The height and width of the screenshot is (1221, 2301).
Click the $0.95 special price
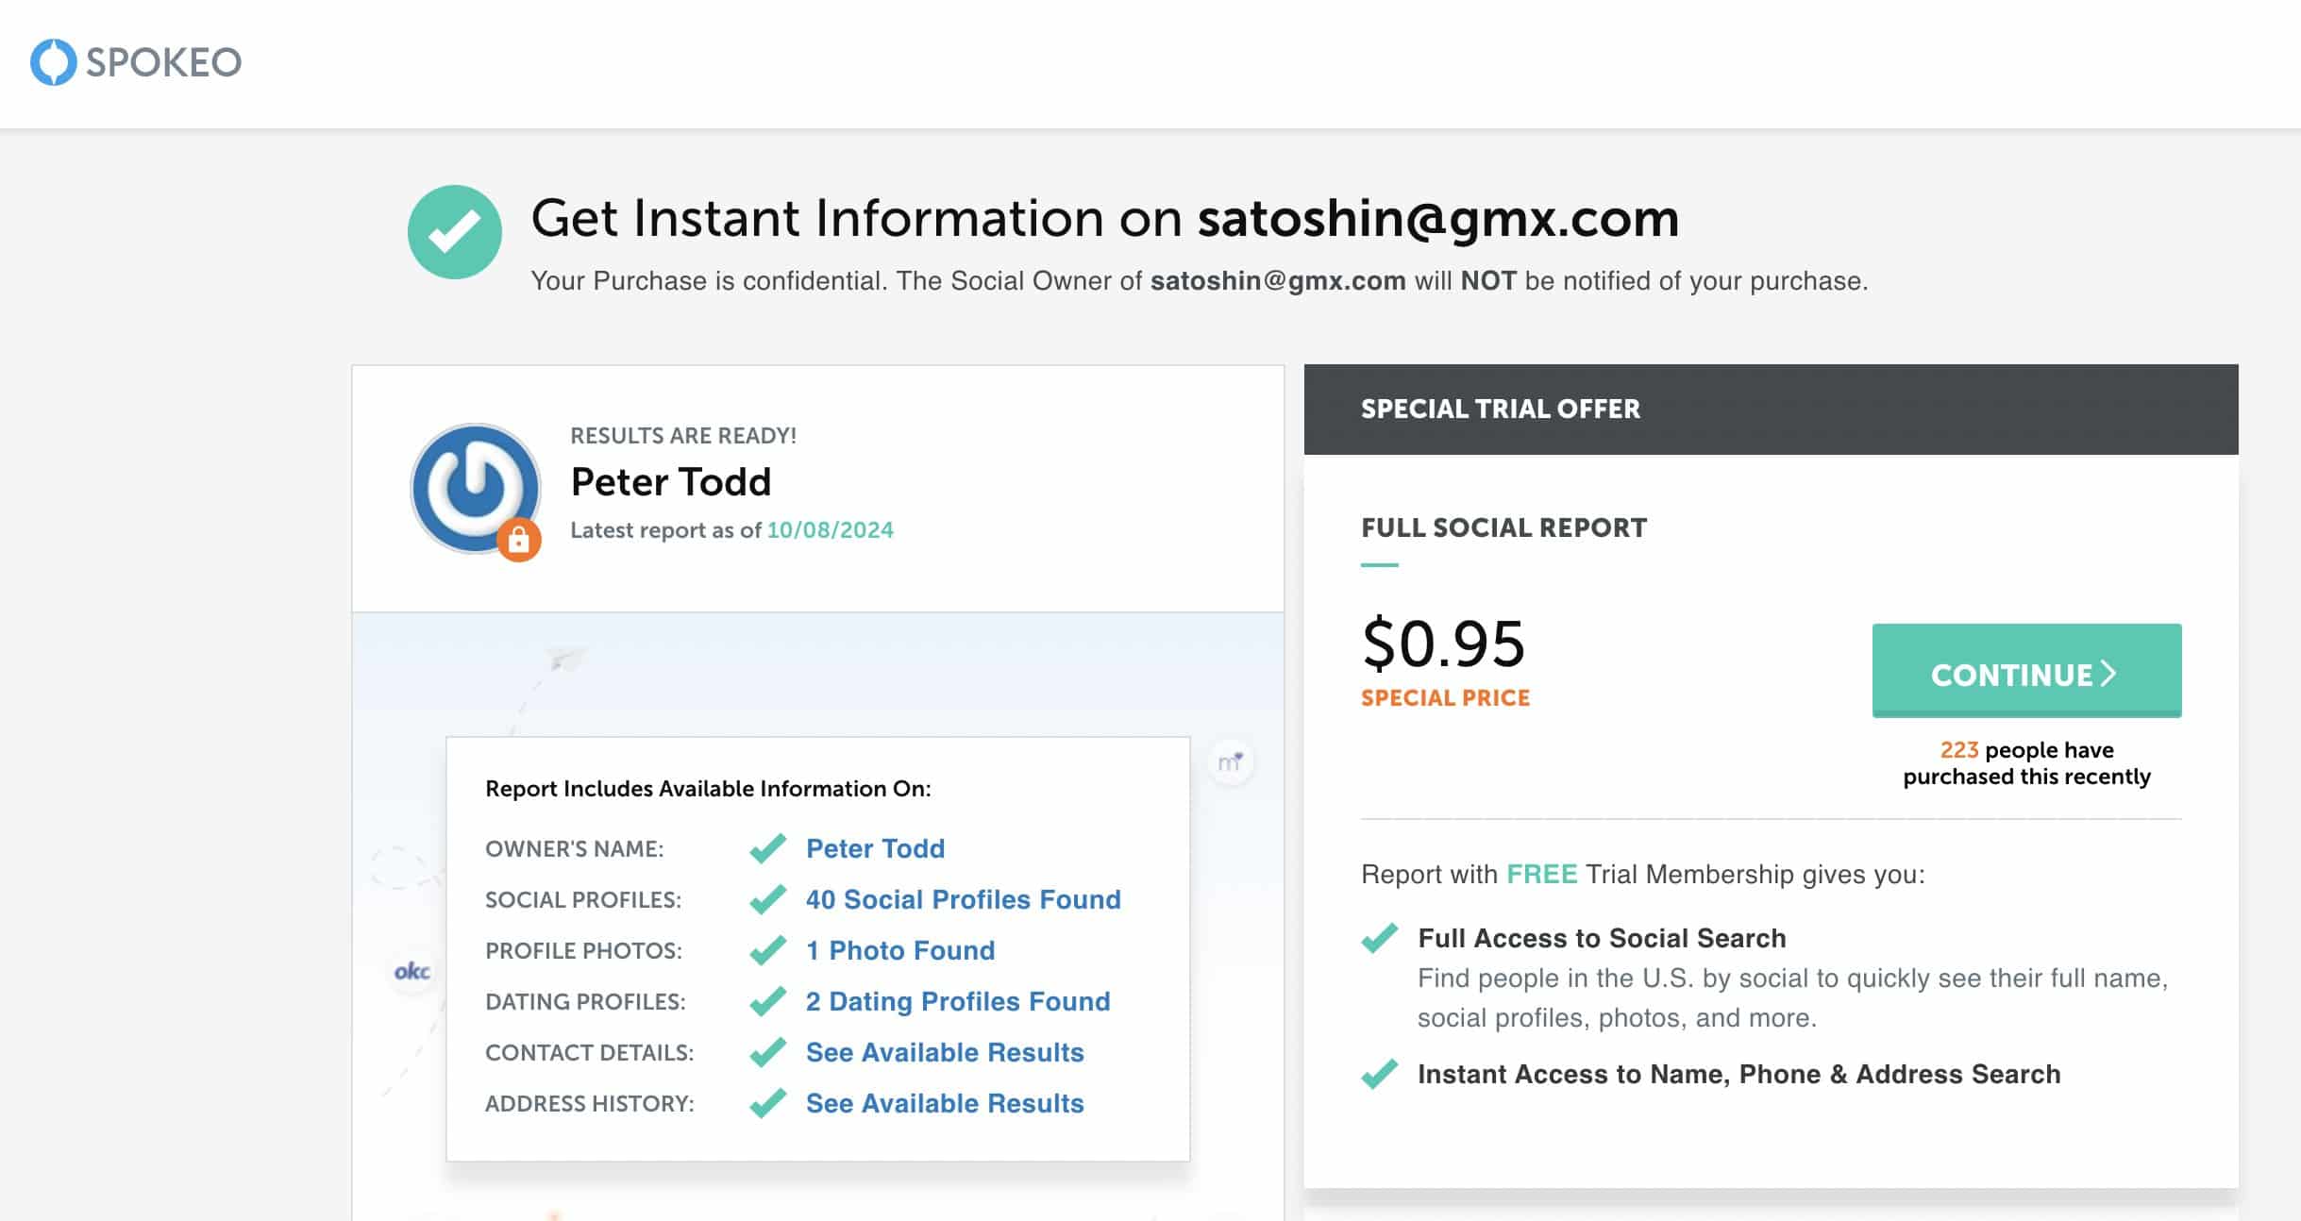(x=1442, y=644)
